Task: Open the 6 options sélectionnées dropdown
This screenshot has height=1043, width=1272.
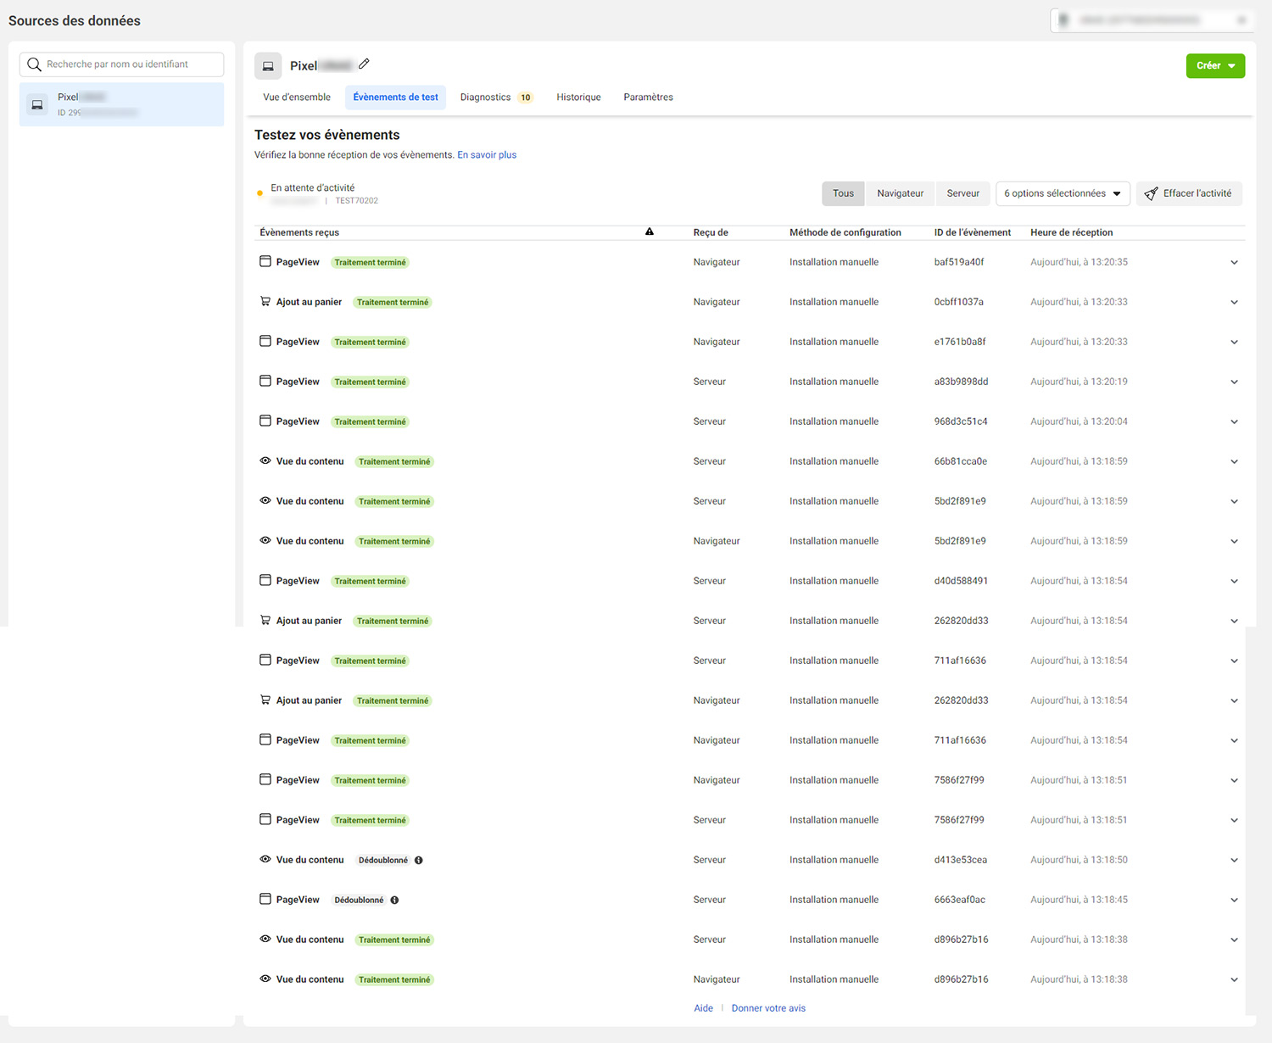Action: (x=1063, y=193)
